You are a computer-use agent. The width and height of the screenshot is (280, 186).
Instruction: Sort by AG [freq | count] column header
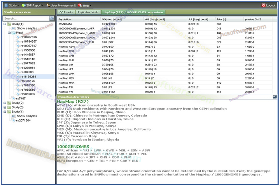tap(165, 19)
